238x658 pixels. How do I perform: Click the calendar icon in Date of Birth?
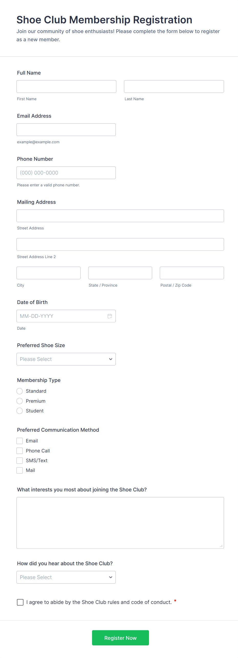[110, 316]
